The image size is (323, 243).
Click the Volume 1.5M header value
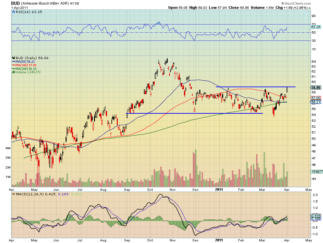[x=262, y=8]
